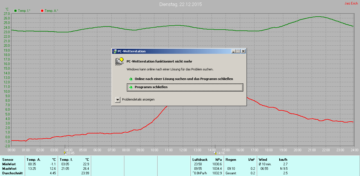This screenshot has width=360, height=176.
Task: Click the Wind column header
Action: coord(263,160)
